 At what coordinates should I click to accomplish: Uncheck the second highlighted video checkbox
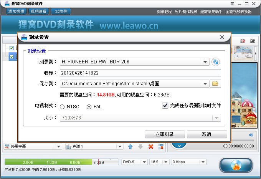(12, 57)
